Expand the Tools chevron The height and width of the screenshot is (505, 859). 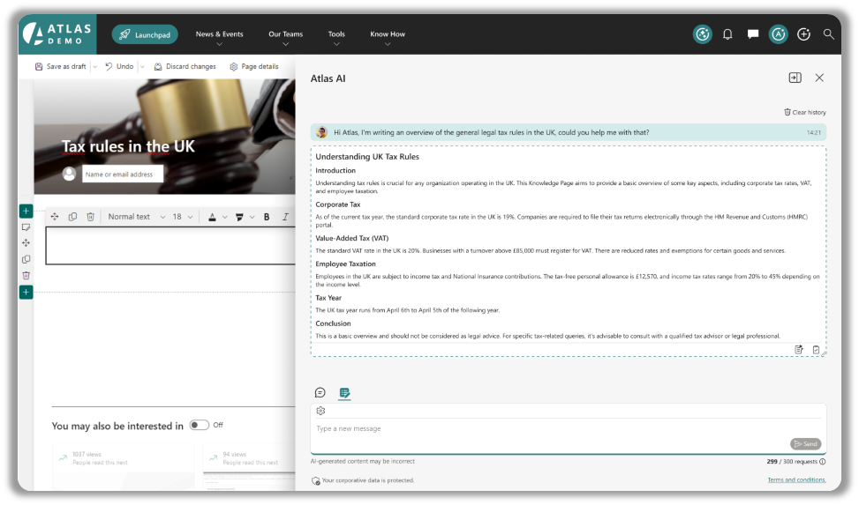click(x=336, y=44)
